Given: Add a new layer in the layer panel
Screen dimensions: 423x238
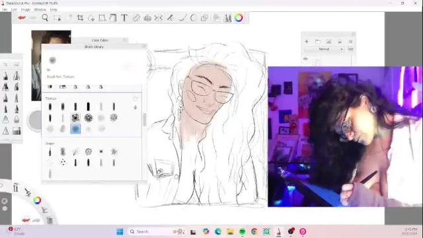Looking at the screenshot, I should (307, 41).
